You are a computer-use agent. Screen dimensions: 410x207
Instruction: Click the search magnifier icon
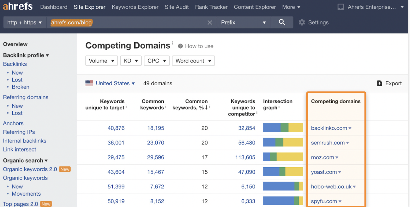point(281,22)
